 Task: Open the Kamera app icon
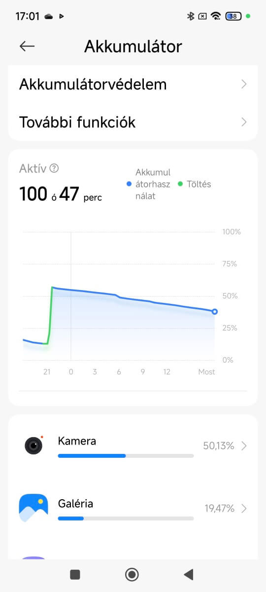tap(33, 445)
